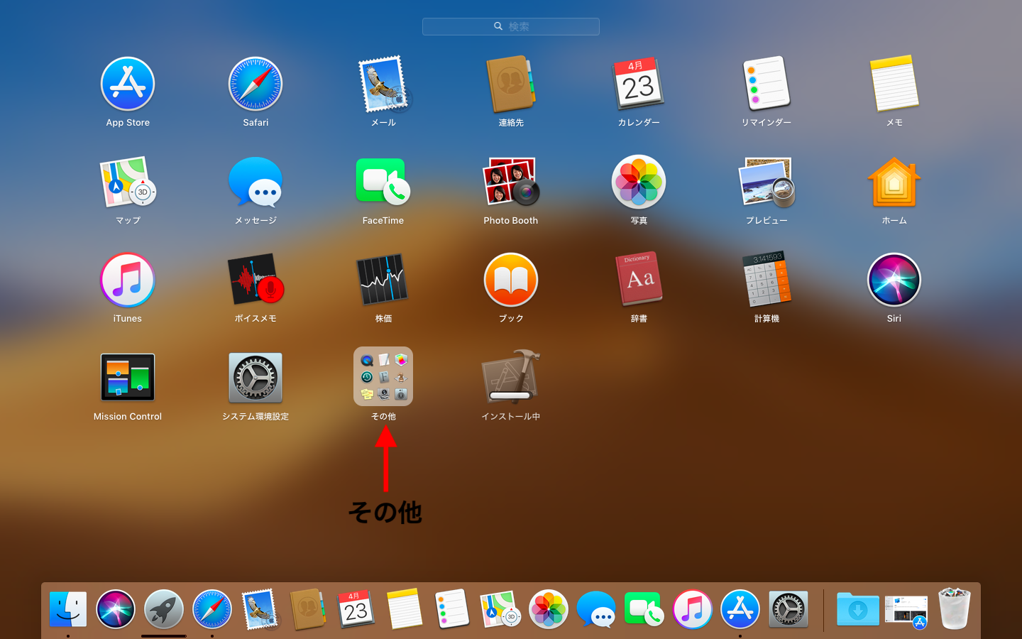Open Contacts book in the Dock
The width and height of the screenshot is (1022, 639).
[308, 609]
